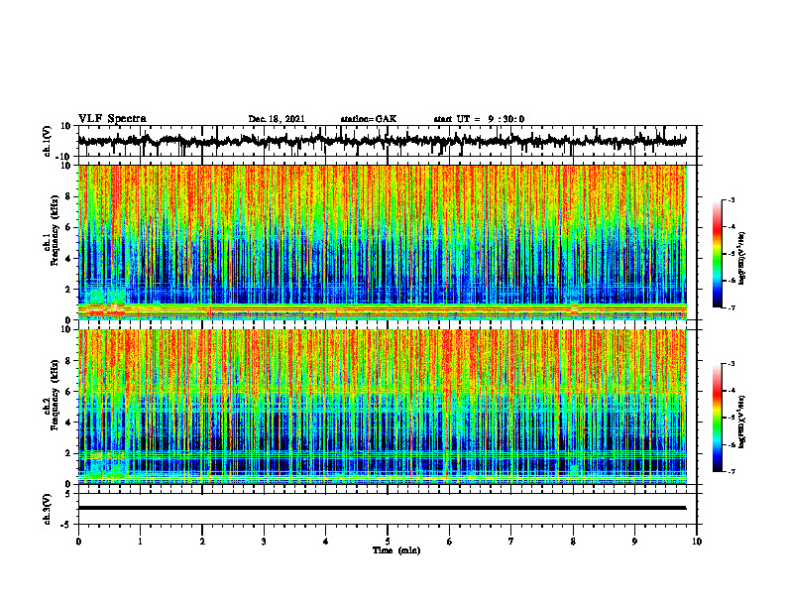The height and width of the screenshot is (607, 785).
Task: Click ch.1 color bar tick "-7"
Action: pos(731,307)
